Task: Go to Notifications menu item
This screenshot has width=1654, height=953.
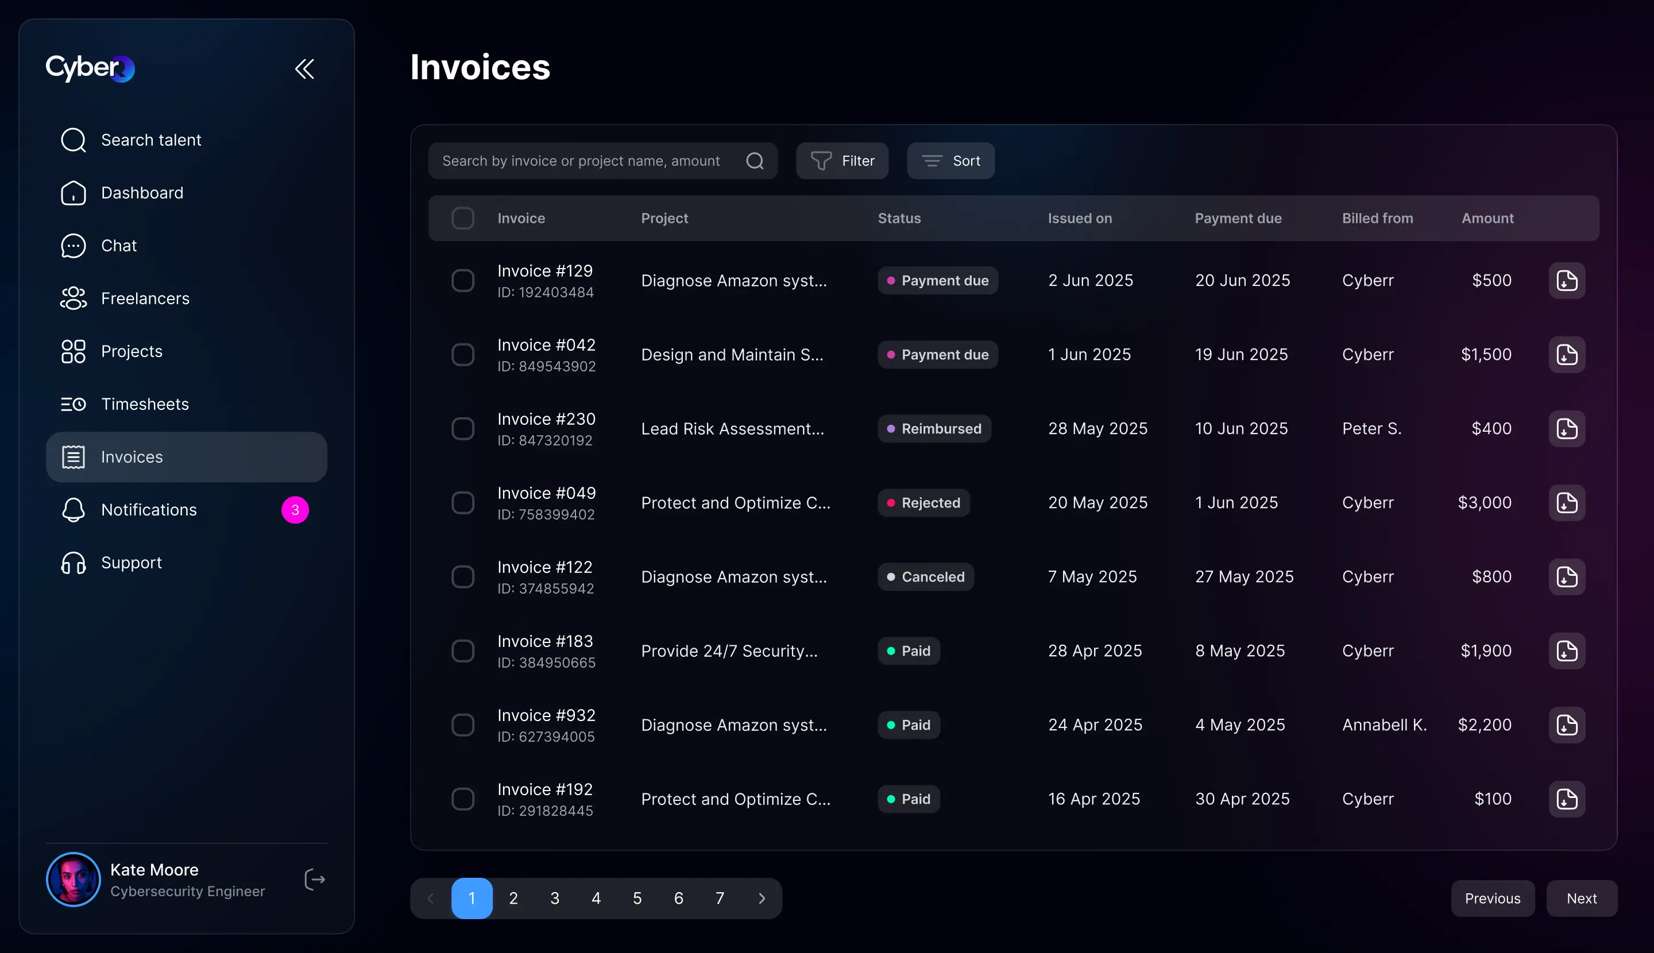Action: (149, 510)
